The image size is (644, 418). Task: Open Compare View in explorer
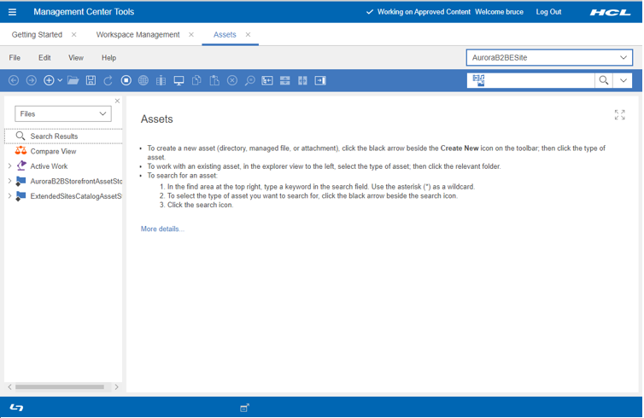[53, 151]
